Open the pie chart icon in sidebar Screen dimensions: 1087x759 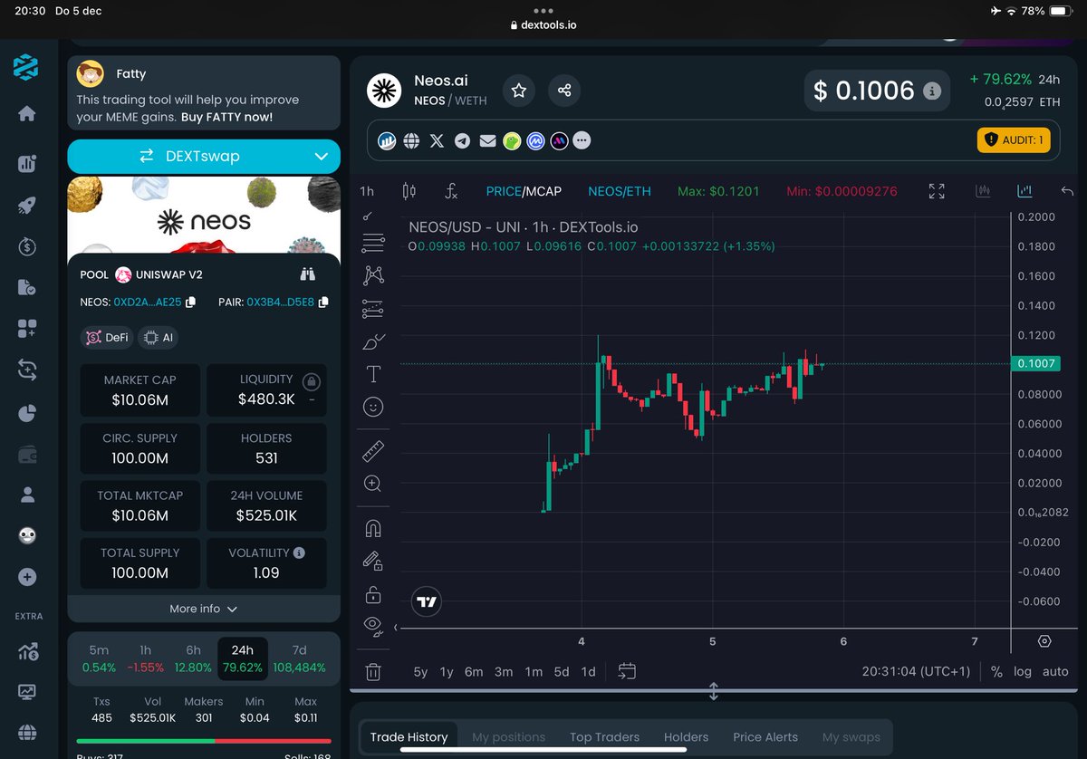pyautogui.click(x=26, y=413)
